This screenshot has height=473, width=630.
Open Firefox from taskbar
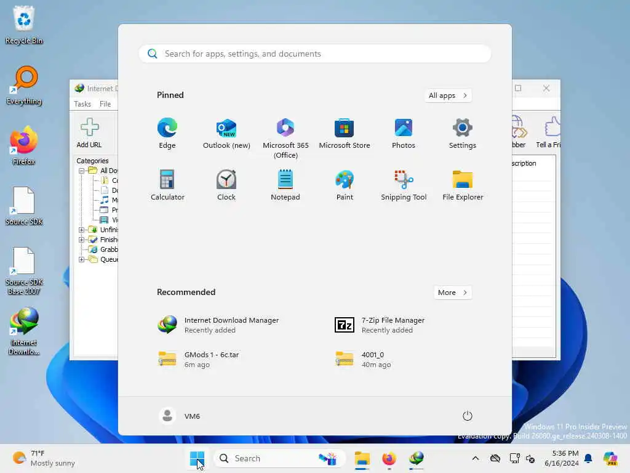click(389, 458)
